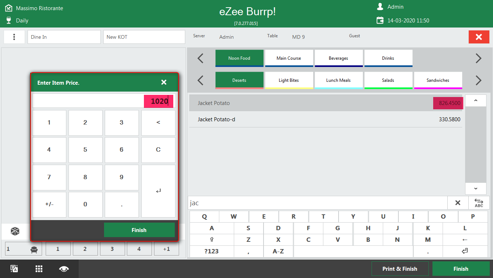This screenshot has height=278, width=493.
Task: Select the Deserts sub-category
Action: click(x=239, y=80)
